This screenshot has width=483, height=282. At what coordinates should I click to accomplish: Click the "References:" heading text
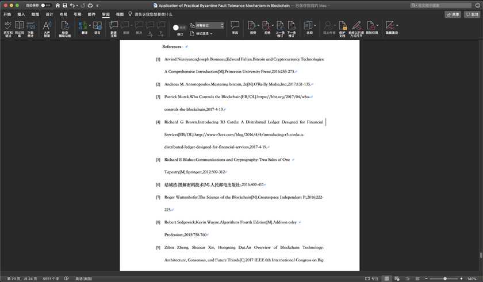(x=172, y=47)
